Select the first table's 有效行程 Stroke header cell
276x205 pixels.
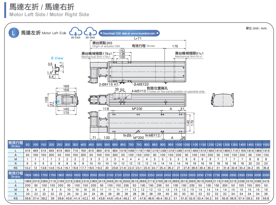point(16,144)
